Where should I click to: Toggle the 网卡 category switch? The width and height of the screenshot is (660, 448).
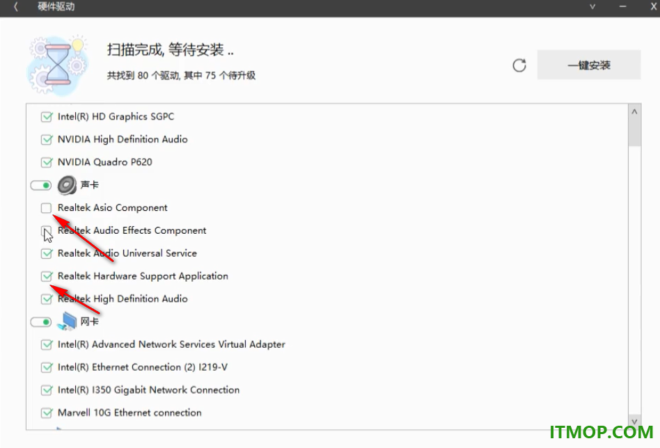[41, 322]
